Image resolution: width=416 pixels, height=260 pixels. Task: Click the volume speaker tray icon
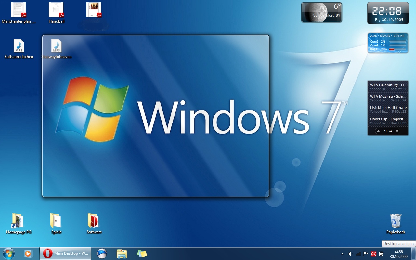(350, 254)
